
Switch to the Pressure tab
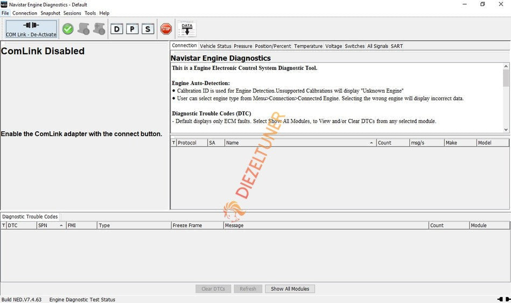pos(243,46)
